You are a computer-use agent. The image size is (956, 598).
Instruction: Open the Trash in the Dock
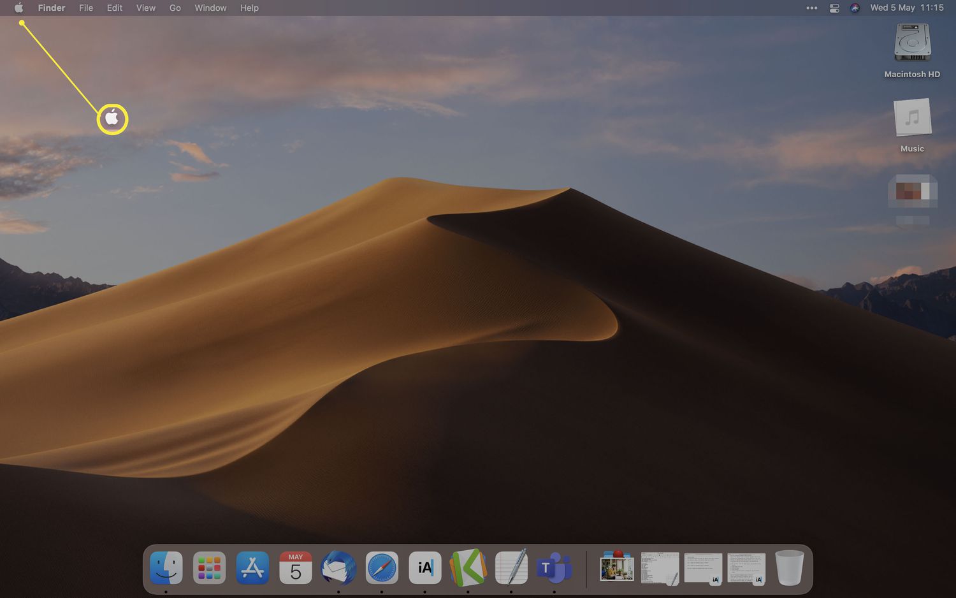coord(789,567)
